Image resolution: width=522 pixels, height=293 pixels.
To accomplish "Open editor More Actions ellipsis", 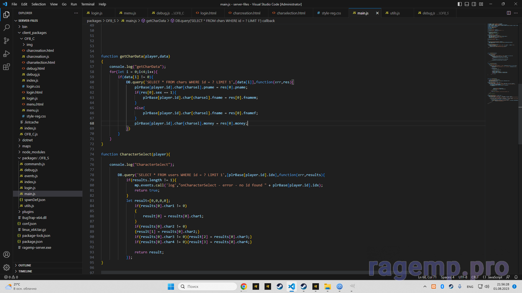I will (516, 13).
